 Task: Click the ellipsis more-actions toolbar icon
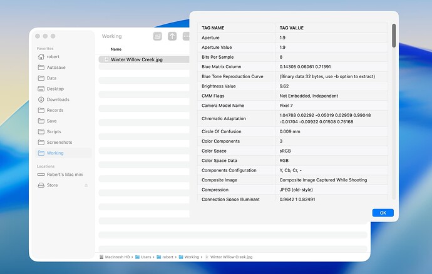click(186, 36)
